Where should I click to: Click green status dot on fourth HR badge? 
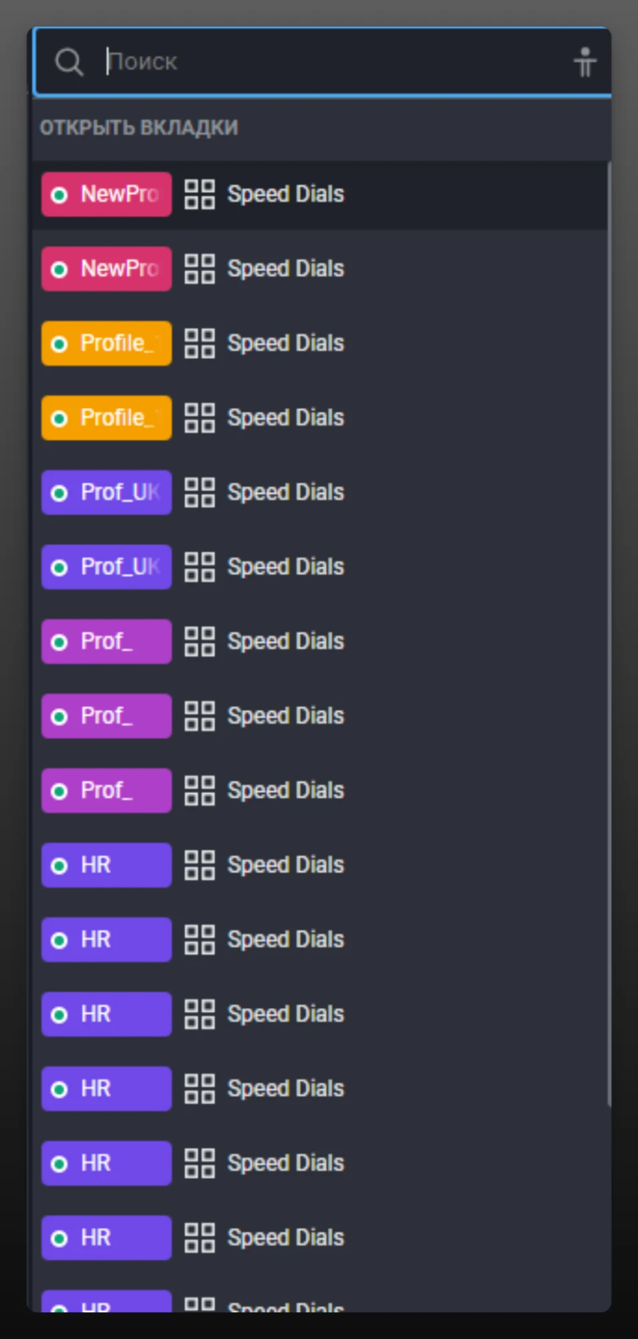[x=60, y=1089]
